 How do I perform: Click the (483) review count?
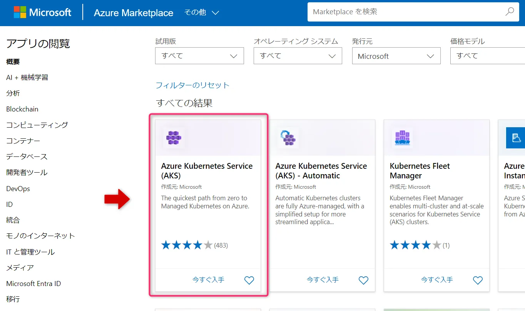pos(221,245)
